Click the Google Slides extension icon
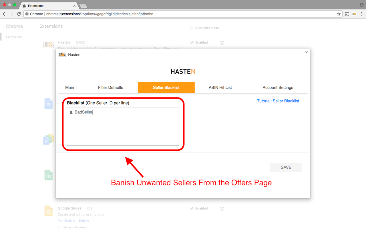The width and height of the screenshot is (366, 228). [49, 211]
